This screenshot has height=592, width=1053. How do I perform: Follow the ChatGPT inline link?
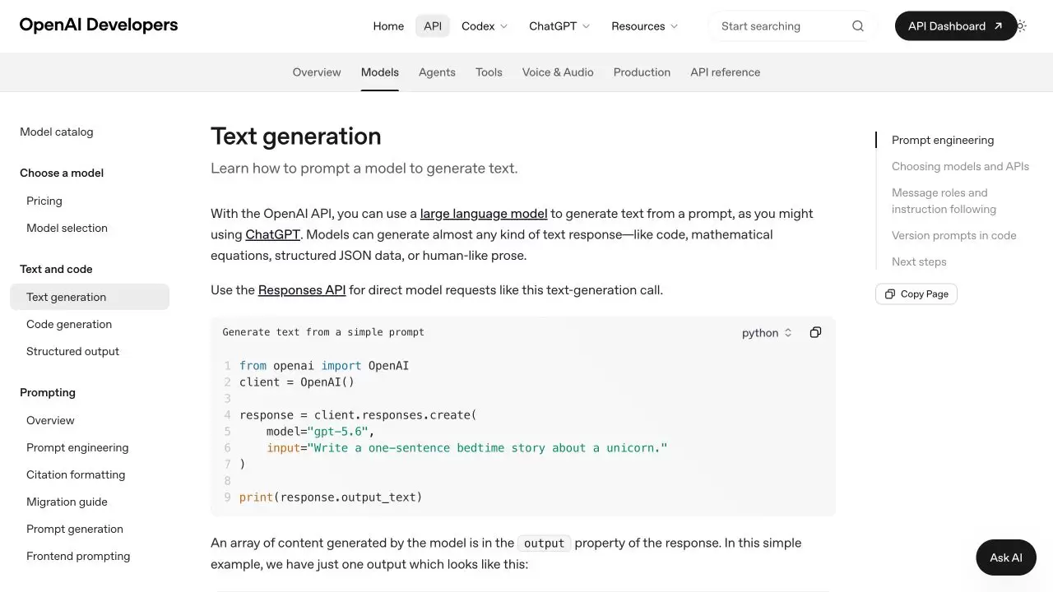272,234
